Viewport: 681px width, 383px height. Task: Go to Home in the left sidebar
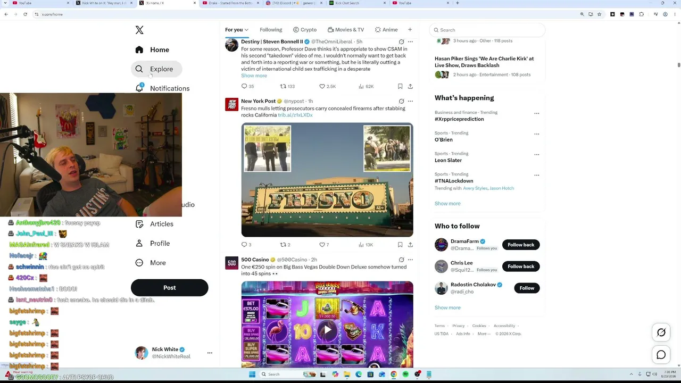[152, 49]
